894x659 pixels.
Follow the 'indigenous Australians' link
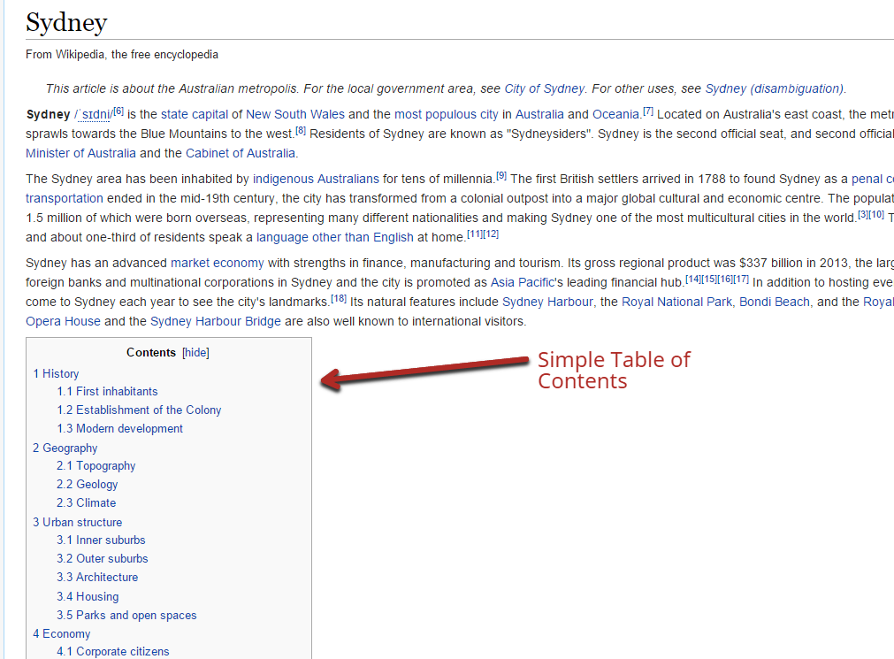pyautogui.click(x=316, y=179)
